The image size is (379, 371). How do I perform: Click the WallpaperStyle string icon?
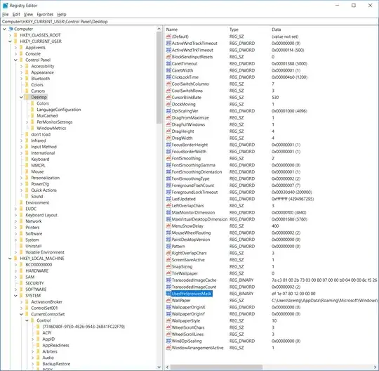[x=168, y=320]
